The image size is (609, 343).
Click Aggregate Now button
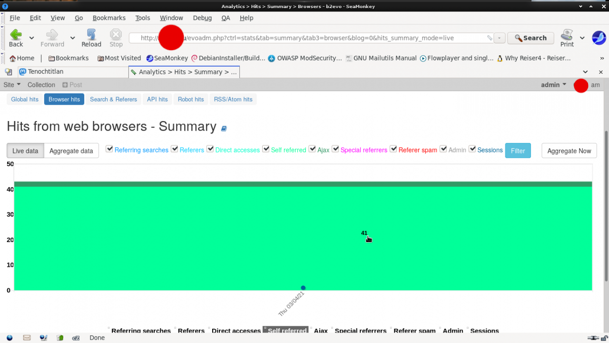tap(569, 151)
